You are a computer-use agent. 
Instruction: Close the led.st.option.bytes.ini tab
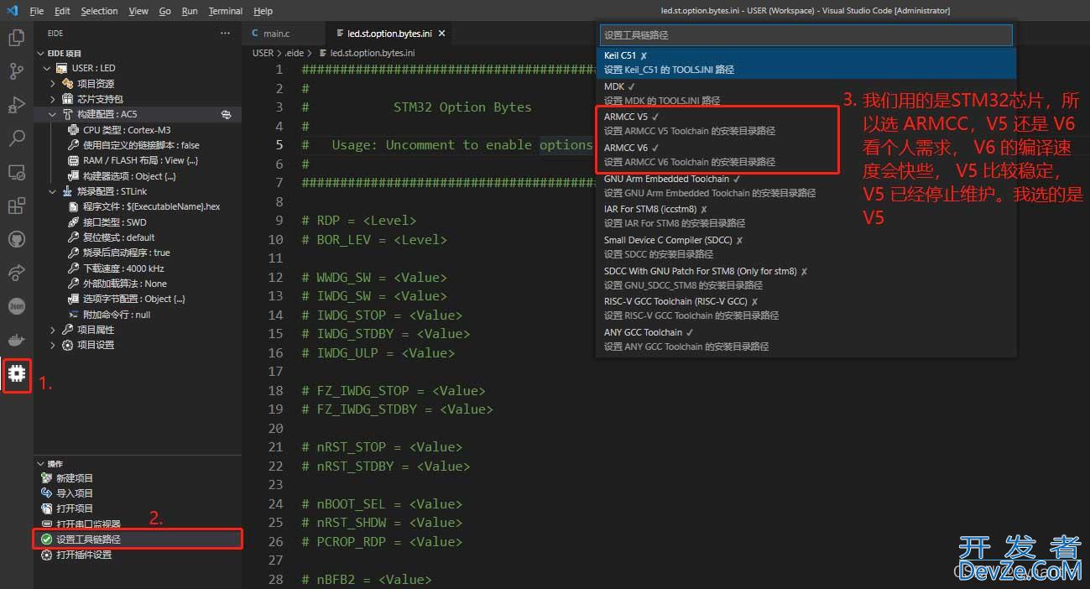(x=441, y=34)
